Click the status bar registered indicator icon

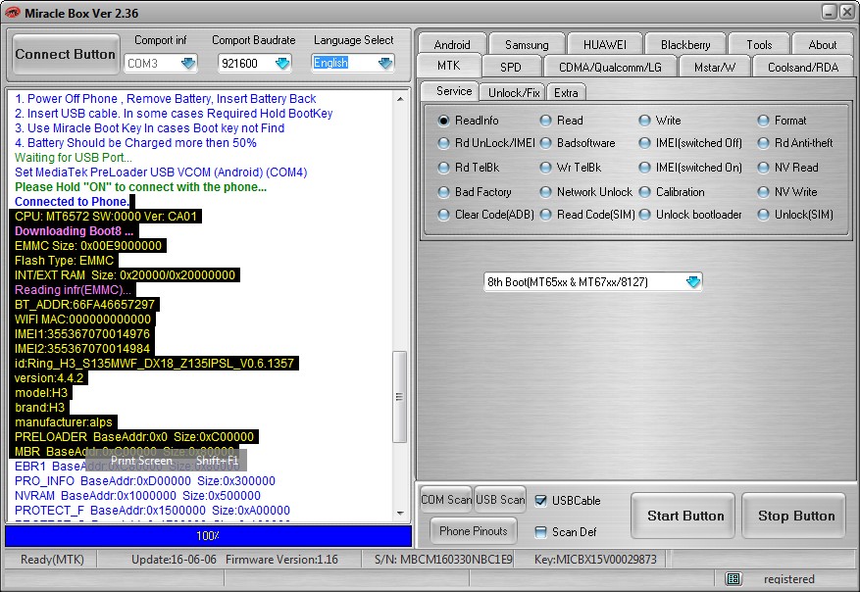[734, 579]
